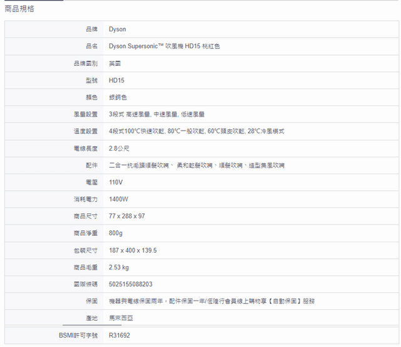The width and height of the screenshot is (401, 347).
Task: Click the gross weight value 2.53 kg
Action: pos(119,267)
